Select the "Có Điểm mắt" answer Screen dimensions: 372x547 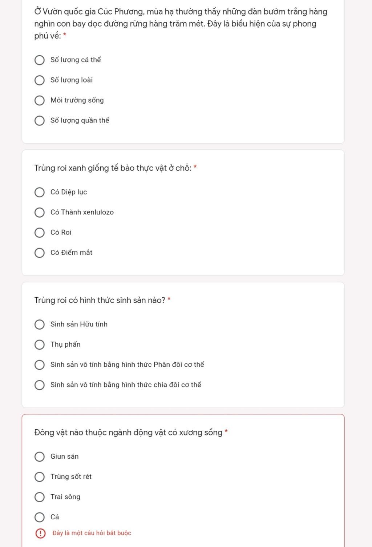click(39, 253)
